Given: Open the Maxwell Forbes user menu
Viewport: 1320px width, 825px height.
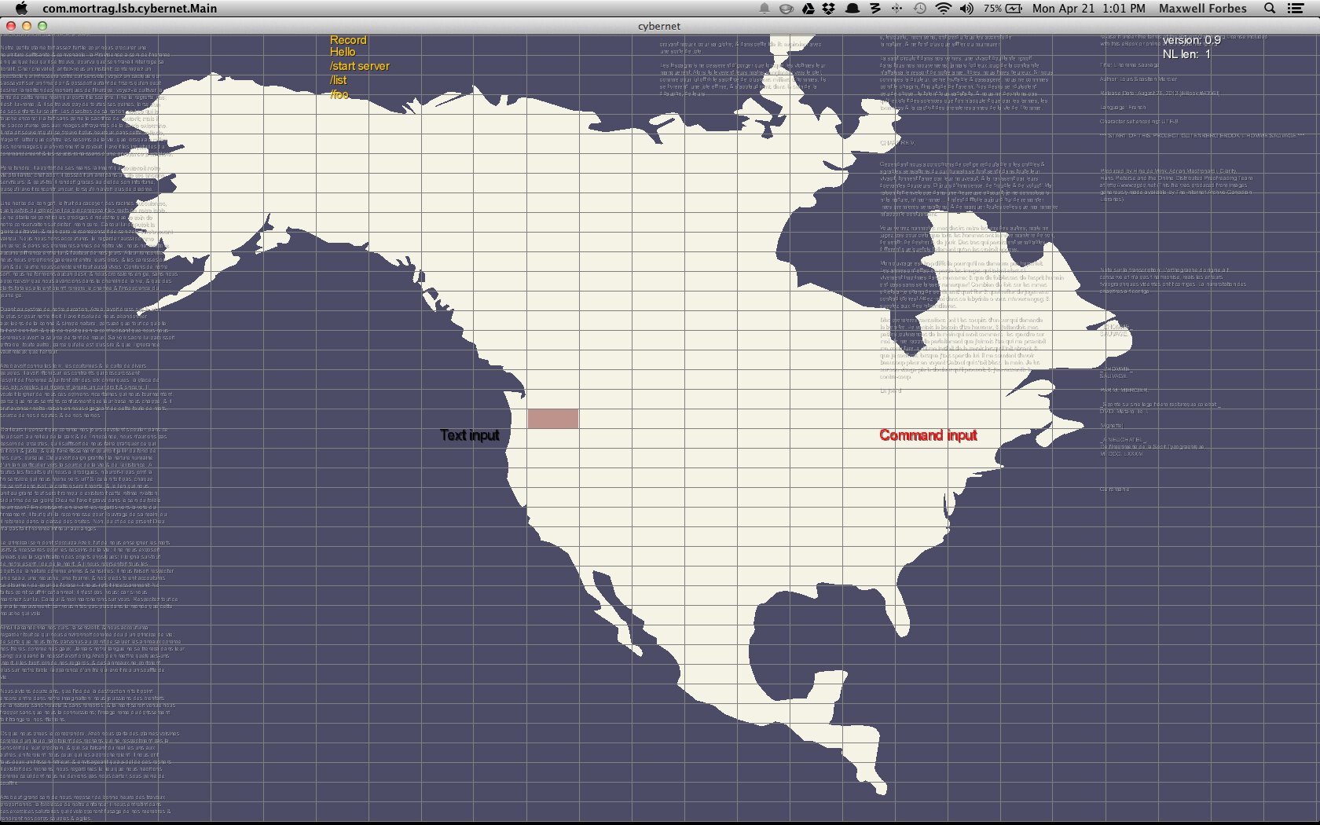Looking at the screenshot, I should 1202,9.
